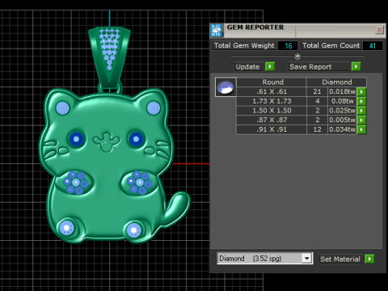
Task: Click the 0.034tw weight cell
Action: click(342, 129)
